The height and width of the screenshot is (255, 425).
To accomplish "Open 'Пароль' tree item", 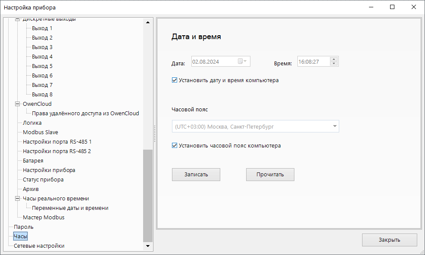I will coord(23,227).
